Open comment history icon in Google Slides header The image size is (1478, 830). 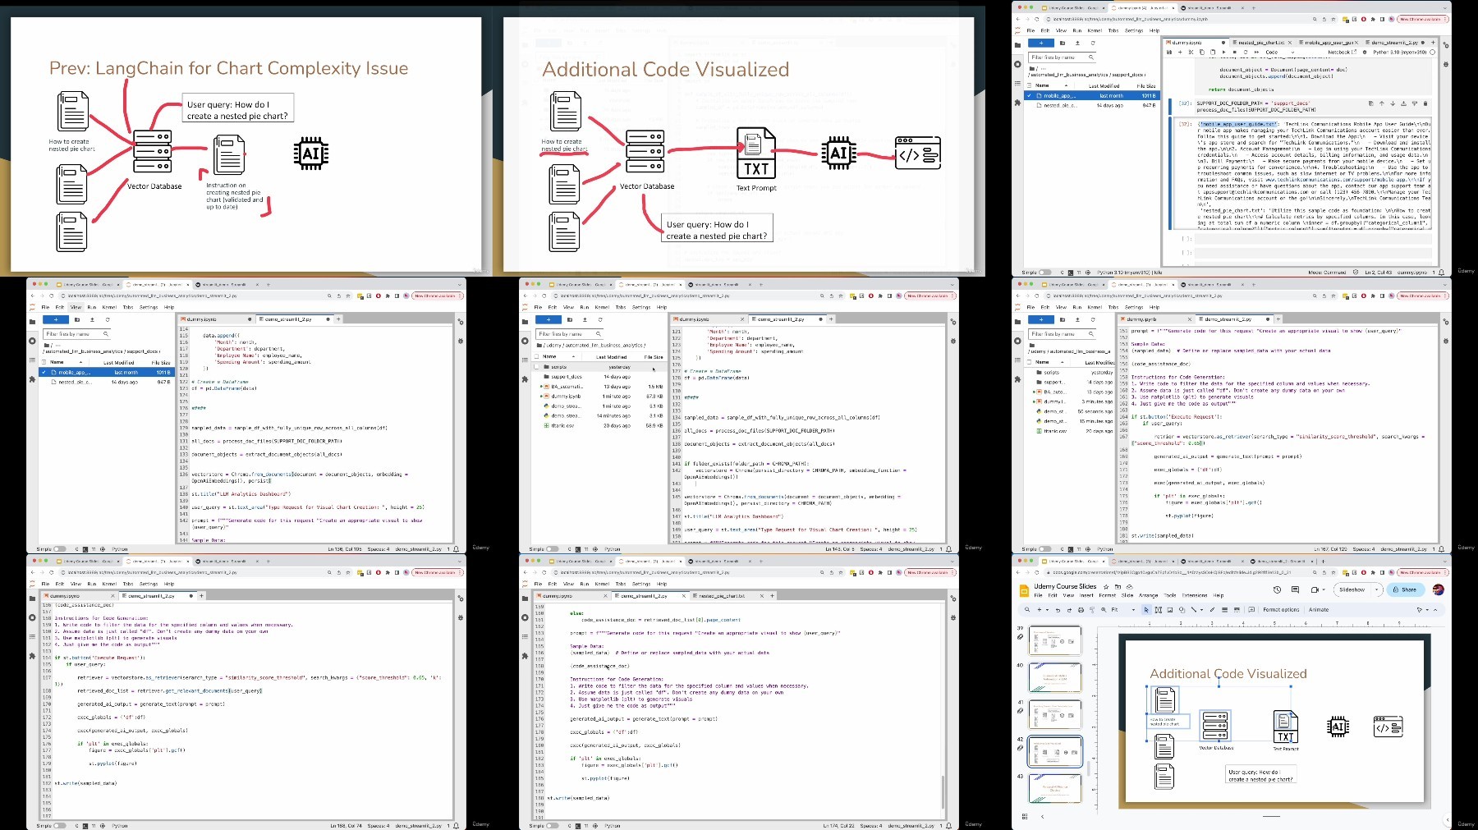pyautogui.click(x=1295, y=589)
